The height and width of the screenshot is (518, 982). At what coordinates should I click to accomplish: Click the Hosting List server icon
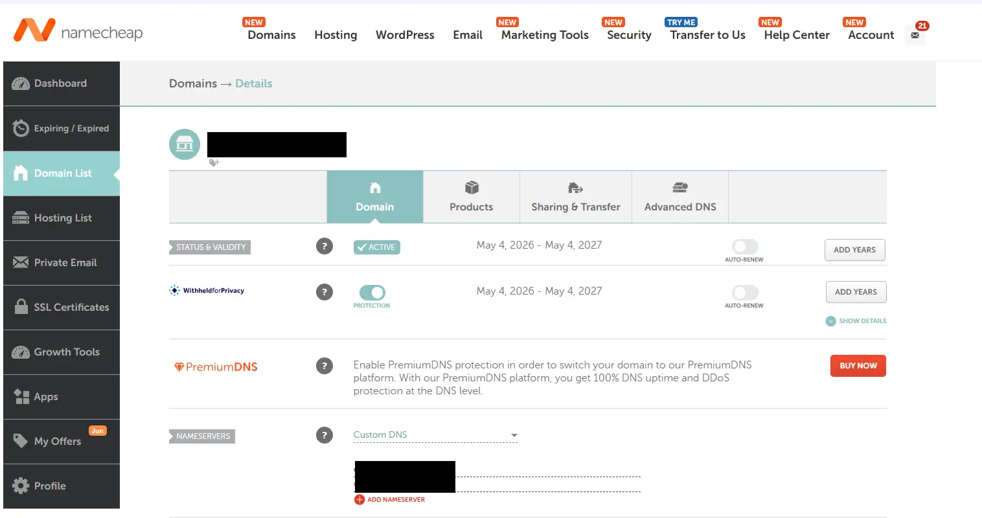[x=21, y=218]
